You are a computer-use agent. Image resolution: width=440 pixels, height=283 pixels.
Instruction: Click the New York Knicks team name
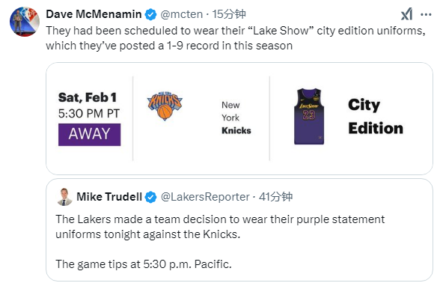click(236, 118)
